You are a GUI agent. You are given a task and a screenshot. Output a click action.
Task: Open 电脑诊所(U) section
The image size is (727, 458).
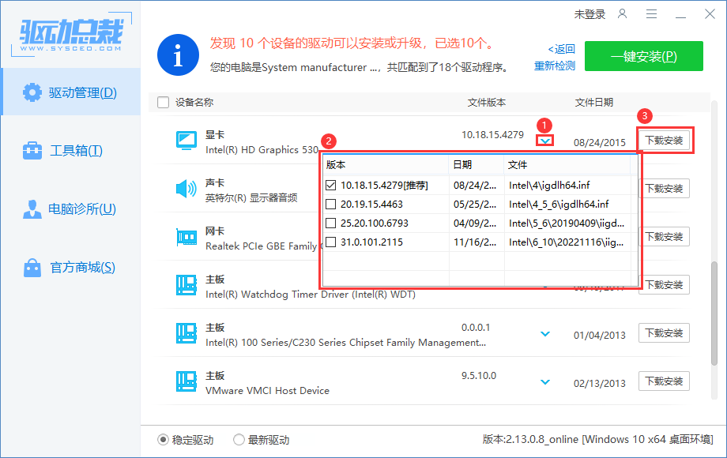pyautogui.click(x=70, y=208)
